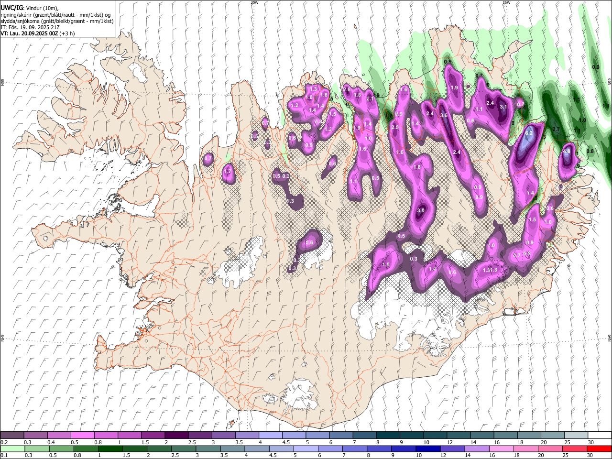Image resolution: width=612 pixels, height=459 pixels.
Task: Select the dark mauve 0.2–0.3 snow legend swatch
Action: pyautogui.click(x=12, y=435)
